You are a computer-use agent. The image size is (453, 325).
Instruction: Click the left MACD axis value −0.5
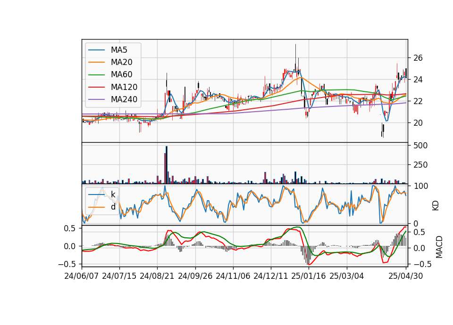[x=67, y=264]
